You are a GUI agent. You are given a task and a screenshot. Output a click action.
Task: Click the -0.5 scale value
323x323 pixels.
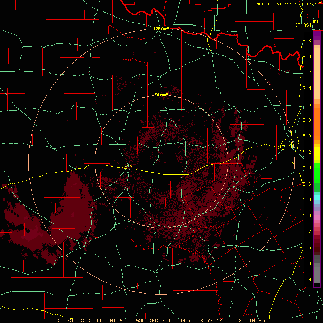[305, 247]
